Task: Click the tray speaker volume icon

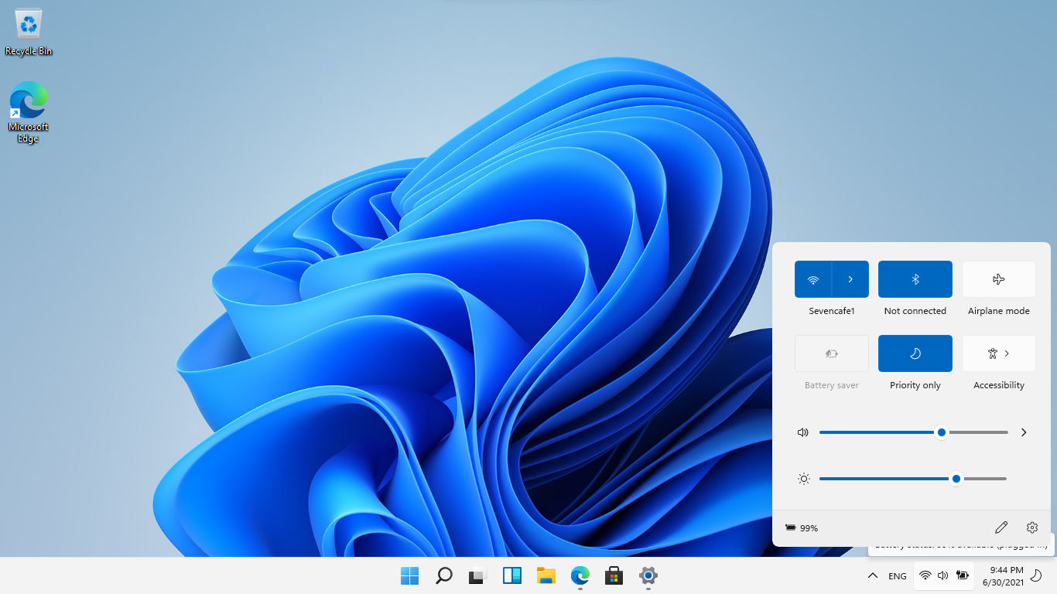Action: [943, 575]
